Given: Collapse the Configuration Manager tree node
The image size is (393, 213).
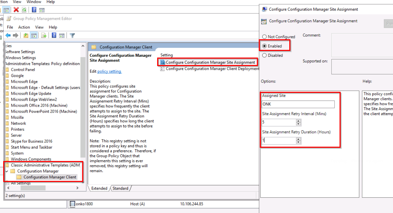Looking at the screenshot, I should tap(7, 171).
